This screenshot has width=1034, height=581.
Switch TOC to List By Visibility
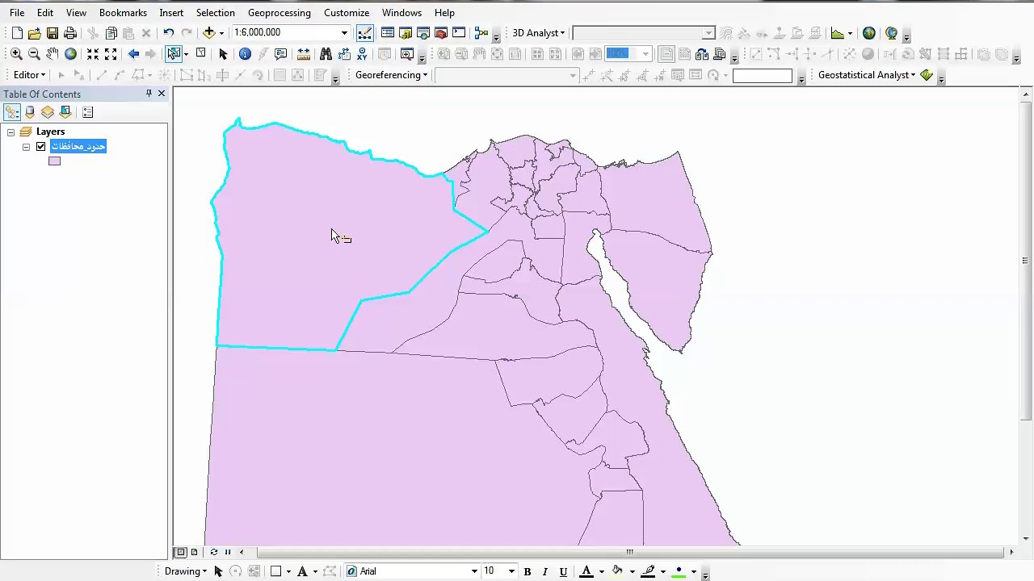click(48, 112)
